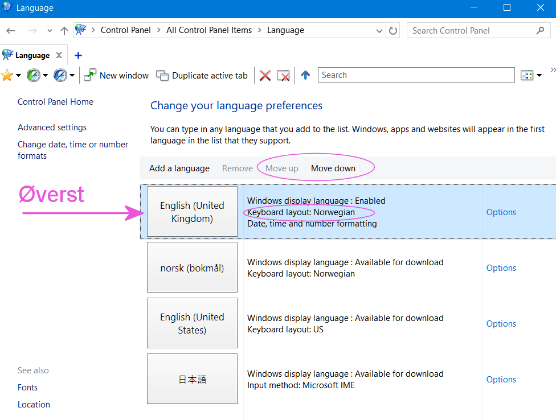This screenshot has width=556, height=420.
Task: Click Remove language
Action: [237, 168]
